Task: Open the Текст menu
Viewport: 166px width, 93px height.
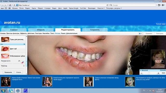Action: (52, 33)
